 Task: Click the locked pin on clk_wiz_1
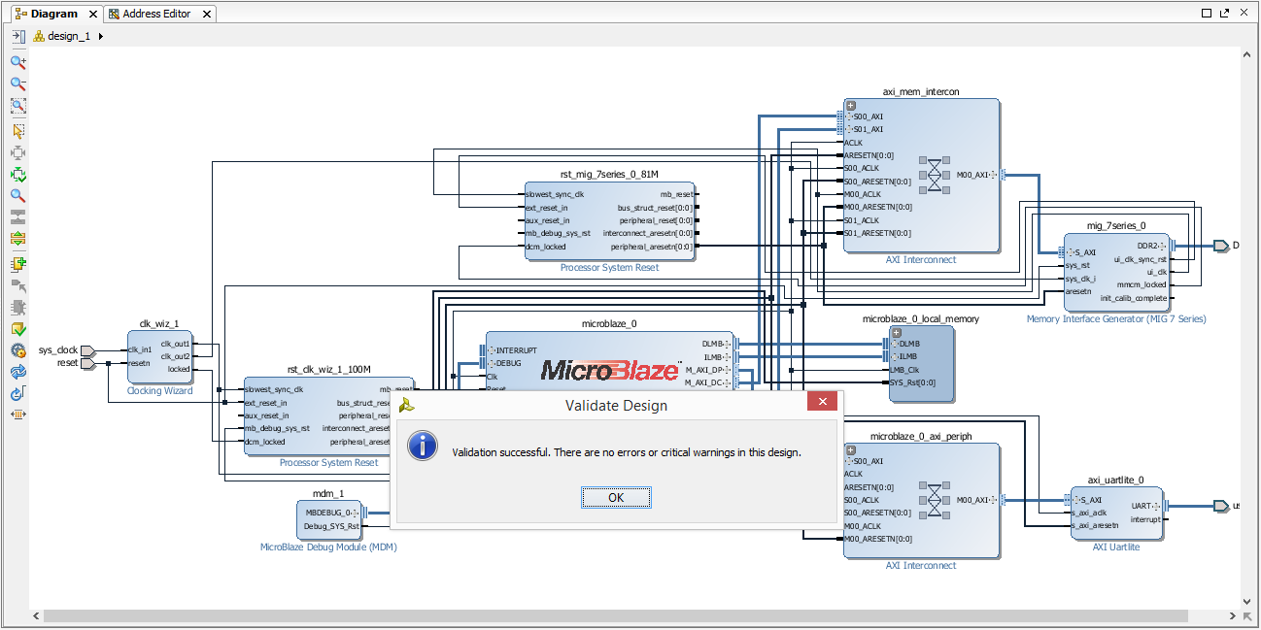179,369
